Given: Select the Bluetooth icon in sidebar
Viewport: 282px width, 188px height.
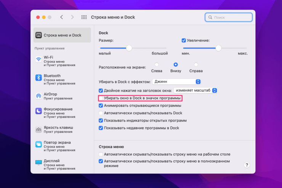Looking at the screenshot, I should [38, 78].
